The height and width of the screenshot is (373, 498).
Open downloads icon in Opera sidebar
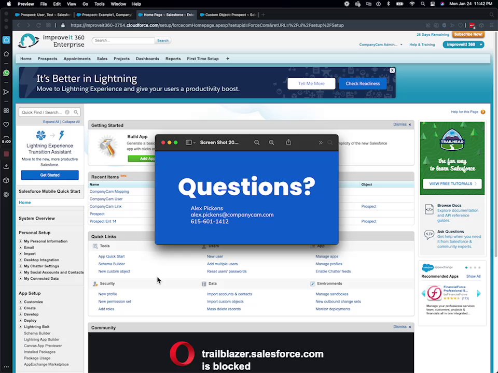6,166
